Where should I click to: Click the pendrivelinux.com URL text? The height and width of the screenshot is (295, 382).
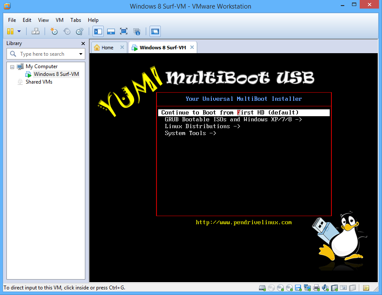244,223
